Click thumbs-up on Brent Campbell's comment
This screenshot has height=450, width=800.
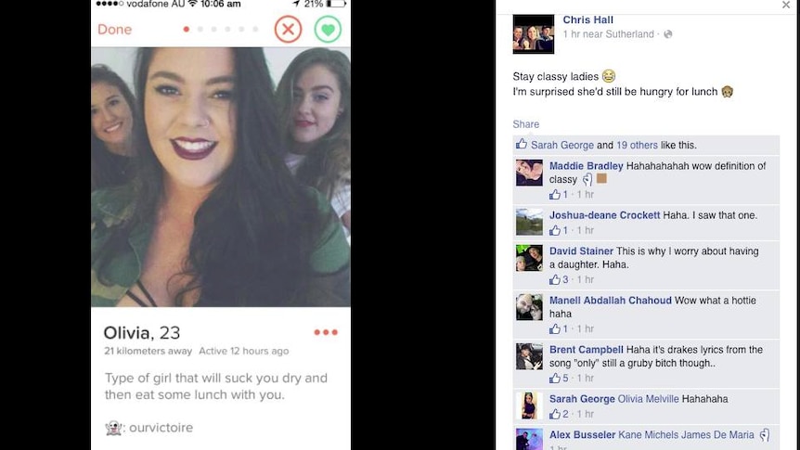tap(555, 378)
